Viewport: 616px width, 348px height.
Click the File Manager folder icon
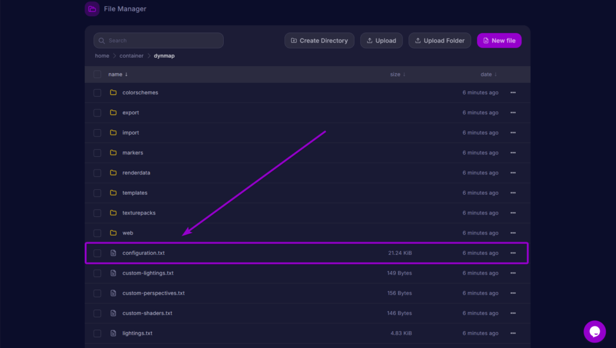coord(92,9)
